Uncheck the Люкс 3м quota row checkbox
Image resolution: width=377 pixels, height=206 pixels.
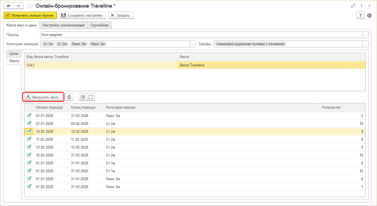tap(29, 115)
